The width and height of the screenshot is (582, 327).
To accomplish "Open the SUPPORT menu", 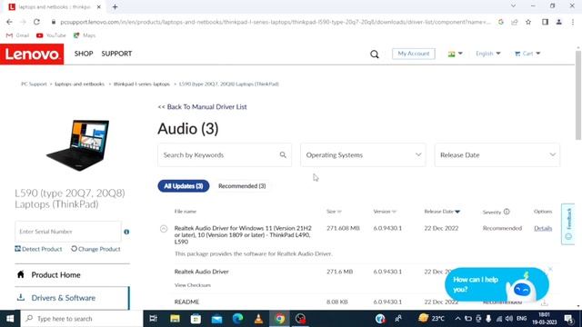I will point(116,54).
